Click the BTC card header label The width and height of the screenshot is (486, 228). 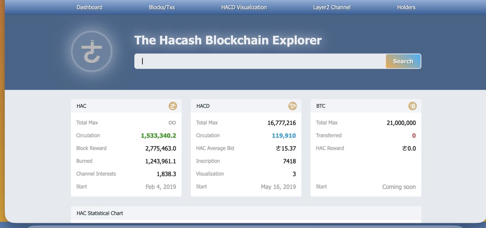[x=321, y=106]
